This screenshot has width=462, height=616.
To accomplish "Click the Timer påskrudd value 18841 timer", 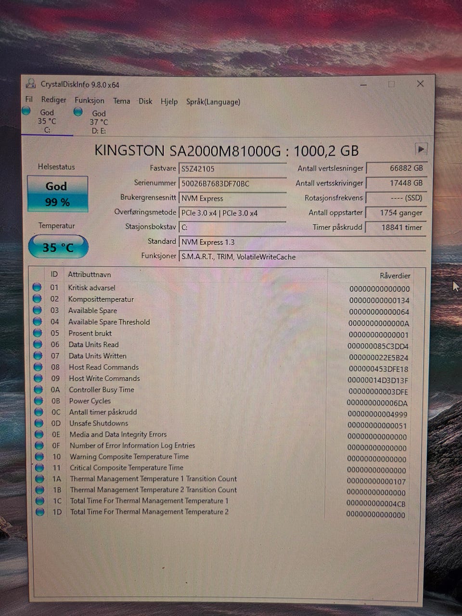I will point(396,227).
